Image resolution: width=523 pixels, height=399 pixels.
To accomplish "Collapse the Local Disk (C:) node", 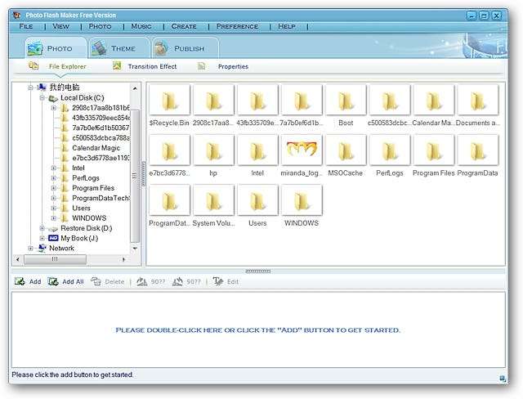I will pyautogui.click(x=42, y=98).
